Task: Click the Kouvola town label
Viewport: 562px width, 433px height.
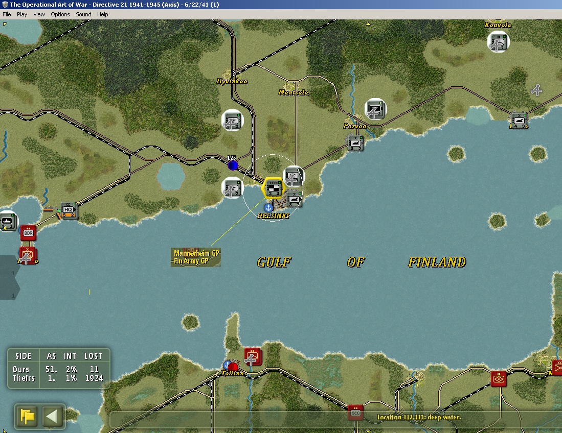Action: [498, 25]
